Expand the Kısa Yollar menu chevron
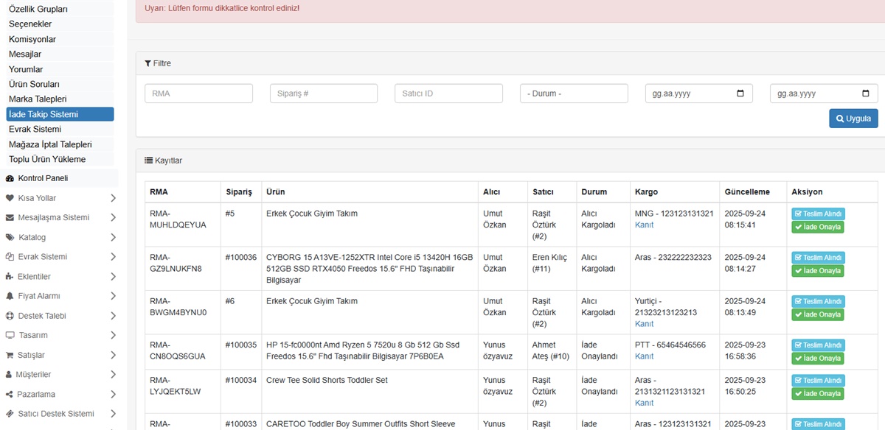 tap(113, 198)
